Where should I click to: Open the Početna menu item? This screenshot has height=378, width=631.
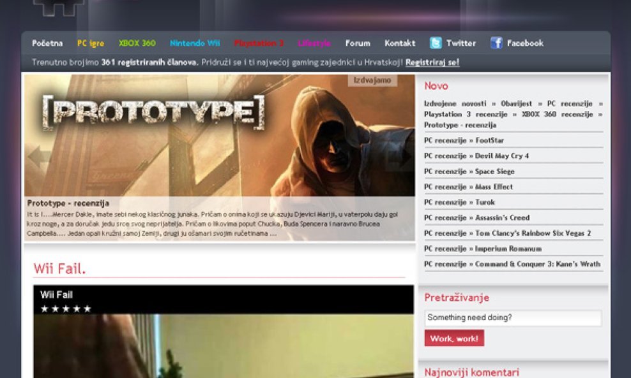click(x=47, y=43)
